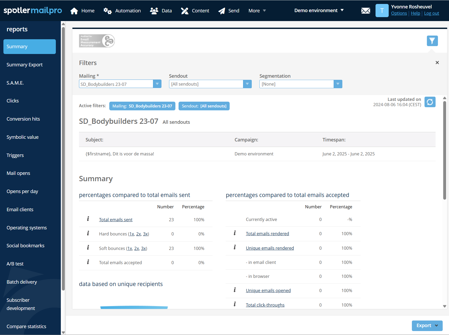Click the Send paper plane icon

(x=222, y=11)
